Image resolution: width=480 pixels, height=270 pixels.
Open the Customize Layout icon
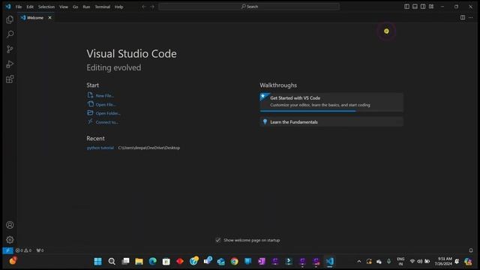tap(431, 7)
